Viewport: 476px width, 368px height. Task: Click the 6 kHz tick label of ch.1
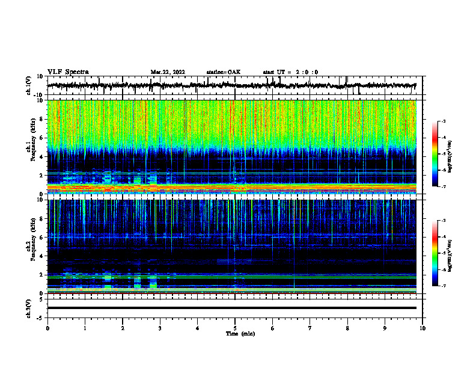41,138
